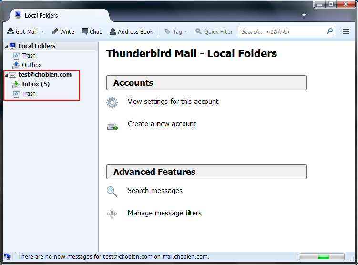The height and width of the screenshot is (265, 358).
Task: Click the Write pencil icon
Action: [x=55, y=31]
